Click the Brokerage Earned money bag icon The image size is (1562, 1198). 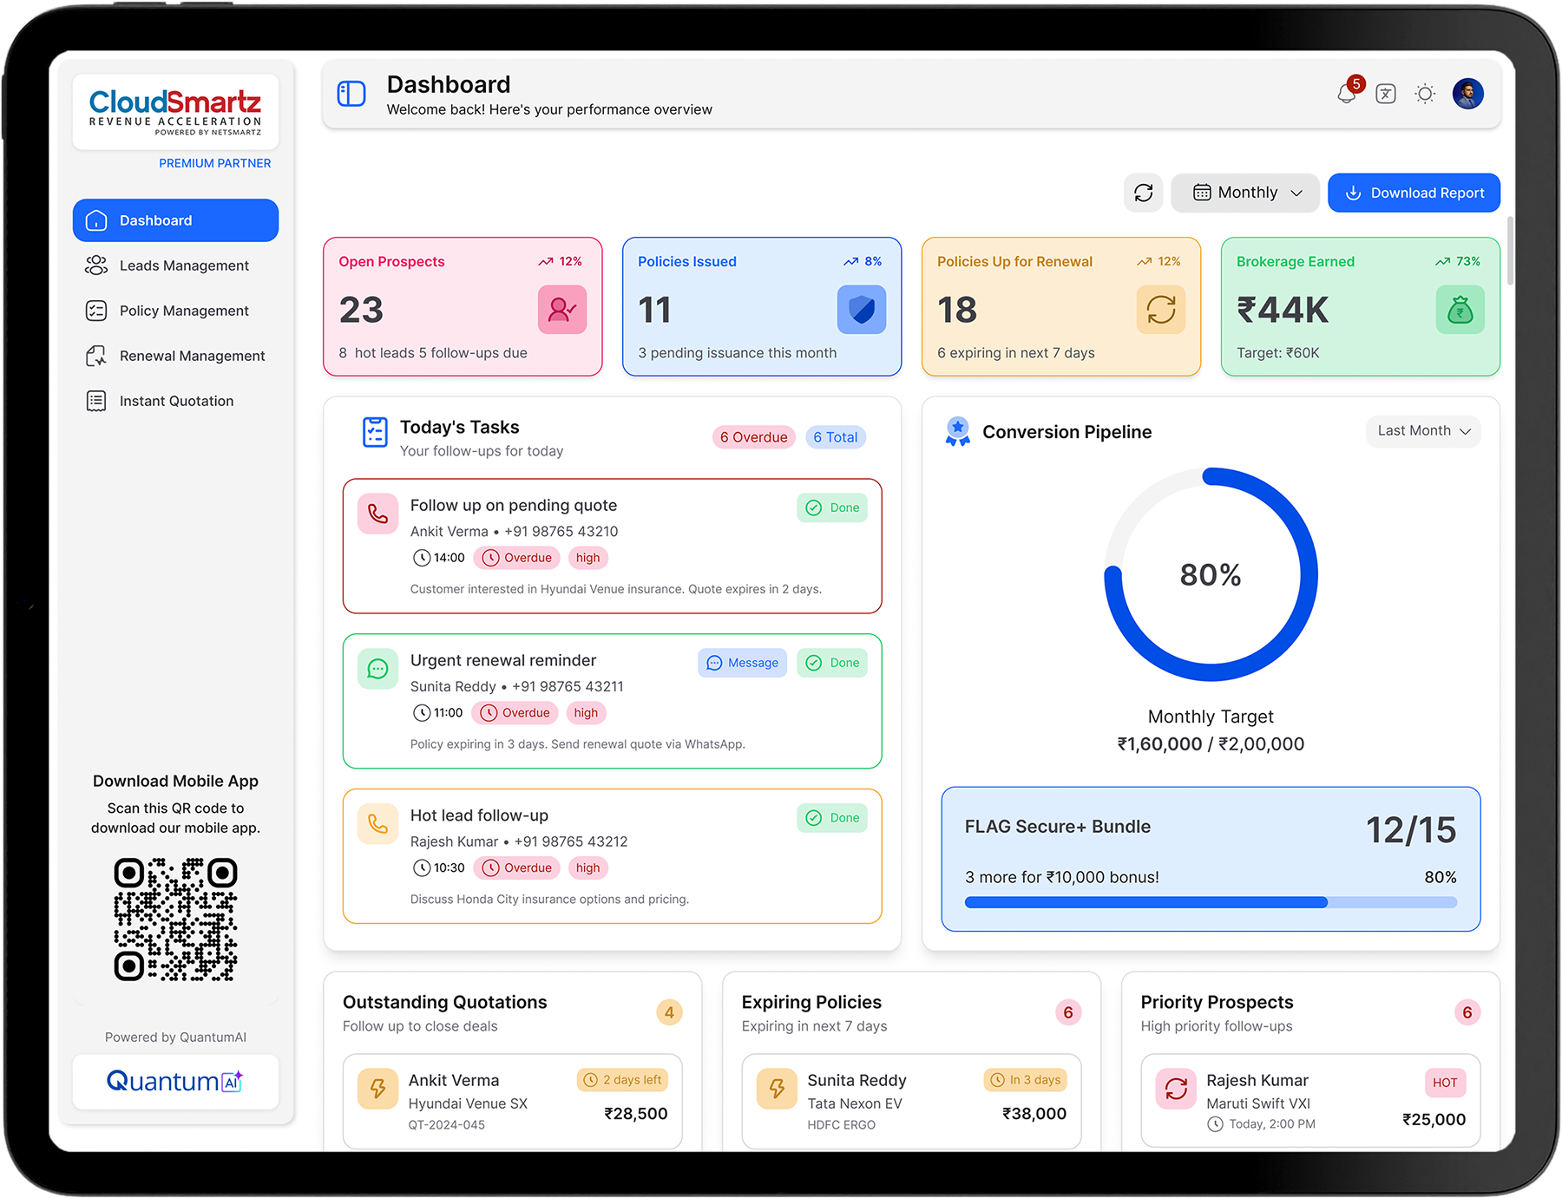tap(1460, 310)
